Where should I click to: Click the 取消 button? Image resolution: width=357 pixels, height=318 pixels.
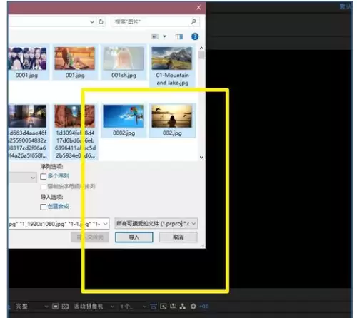coord(178,237)
